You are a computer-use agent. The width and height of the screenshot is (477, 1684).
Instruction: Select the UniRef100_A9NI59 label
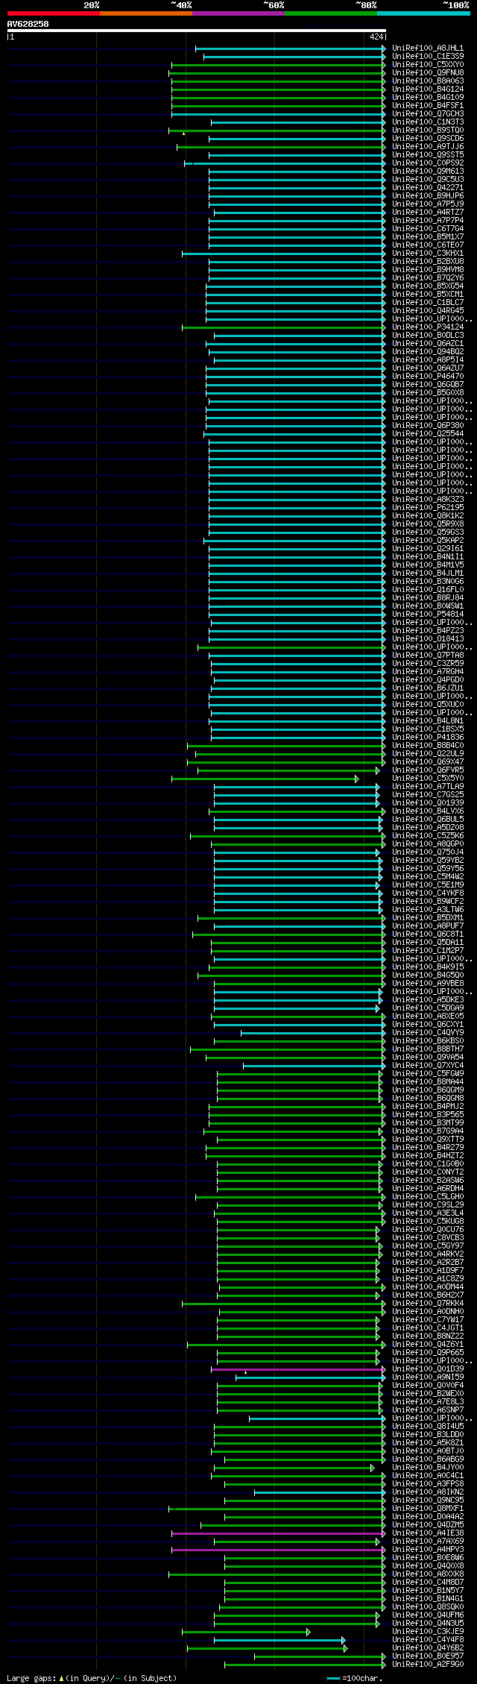(x=428, y=1377)
